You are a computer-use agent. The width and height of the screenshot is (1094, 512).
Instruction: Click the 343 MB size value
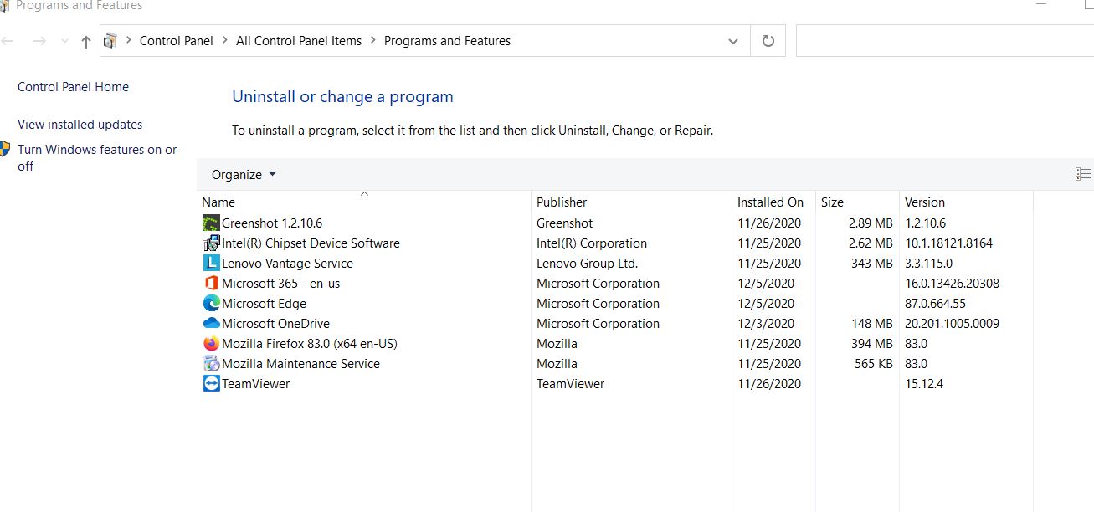[x=871, y=264]
